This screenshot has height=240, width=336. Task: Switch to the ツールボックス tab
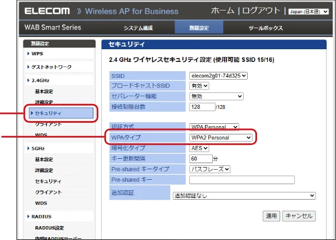point(266,28)
